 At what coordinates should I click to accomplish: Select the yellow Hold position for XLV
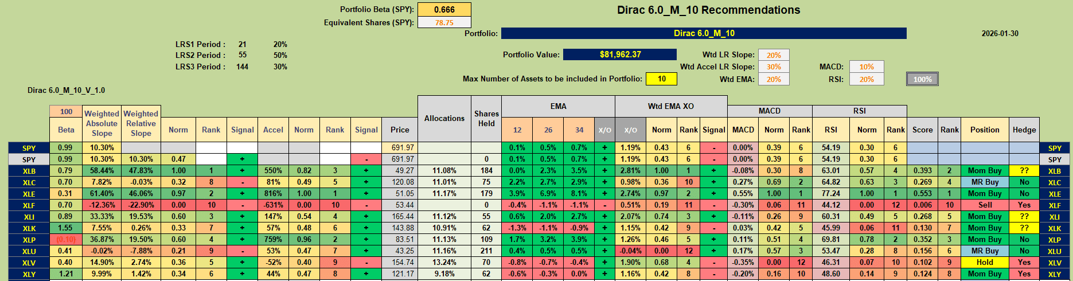coord(985,262)
